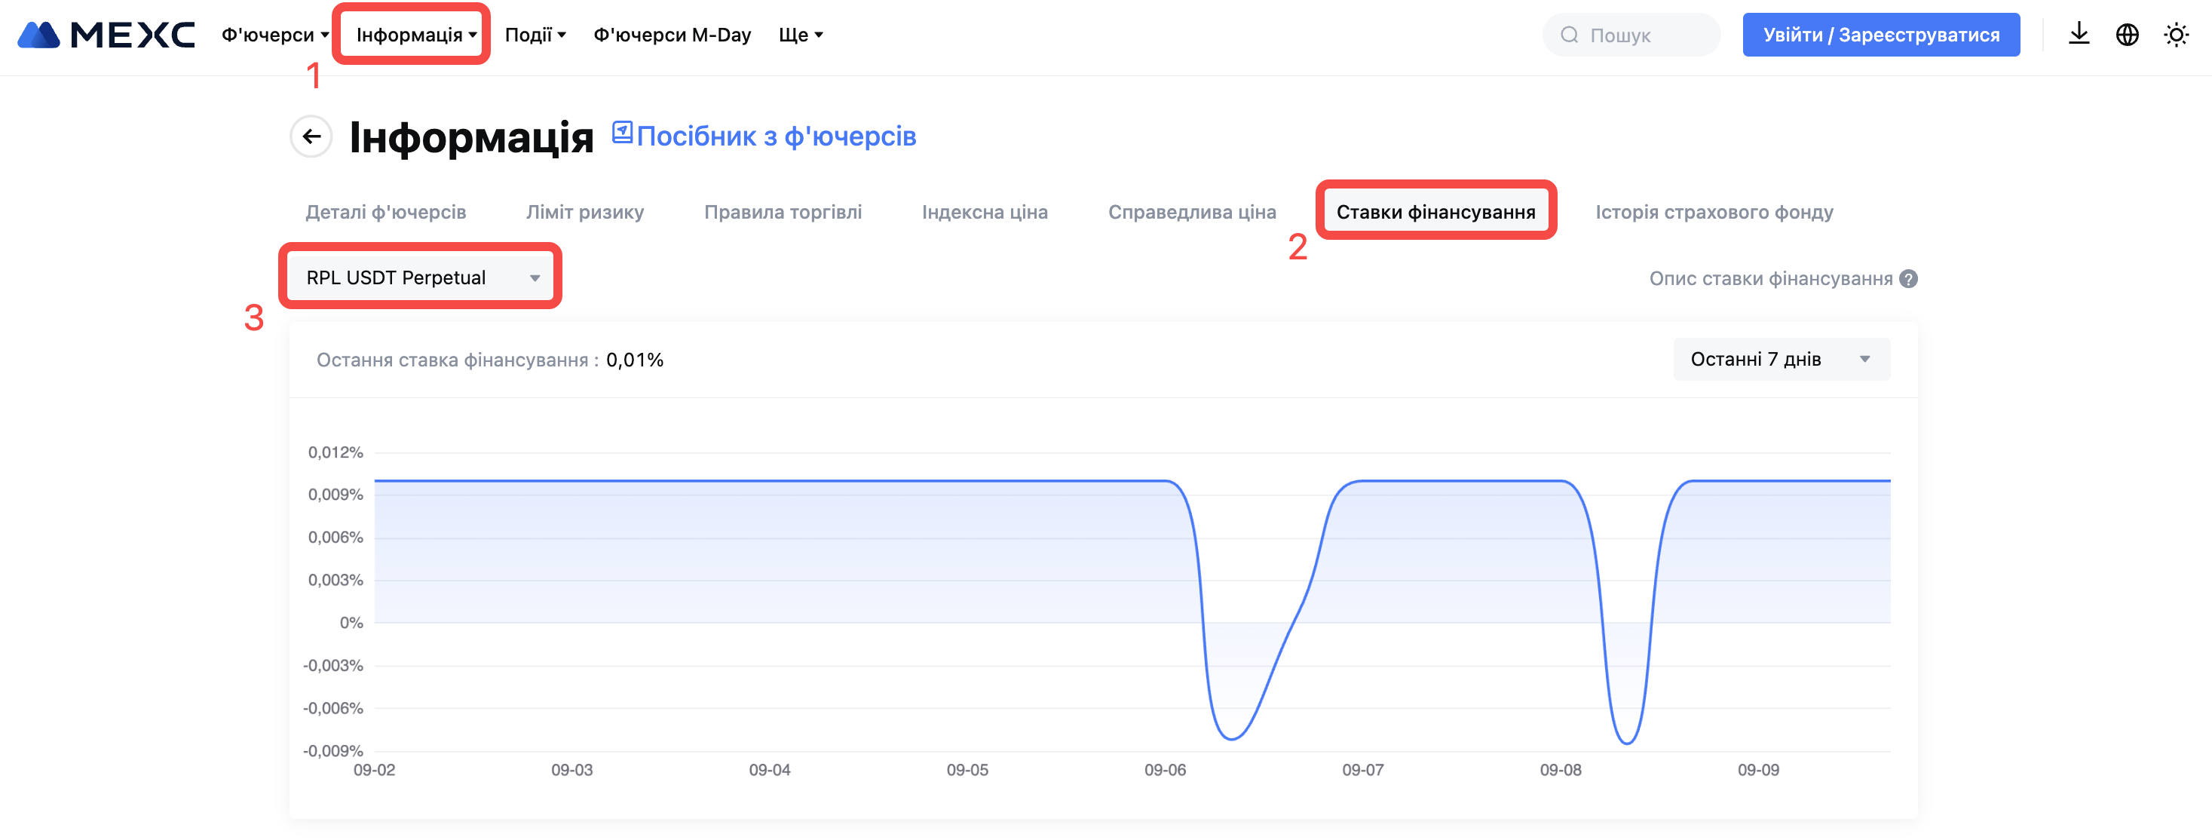The width and height of the screenshot is (2212, 840).
Task: Click the futures guide book icon
Action: [x=622, y=133]
